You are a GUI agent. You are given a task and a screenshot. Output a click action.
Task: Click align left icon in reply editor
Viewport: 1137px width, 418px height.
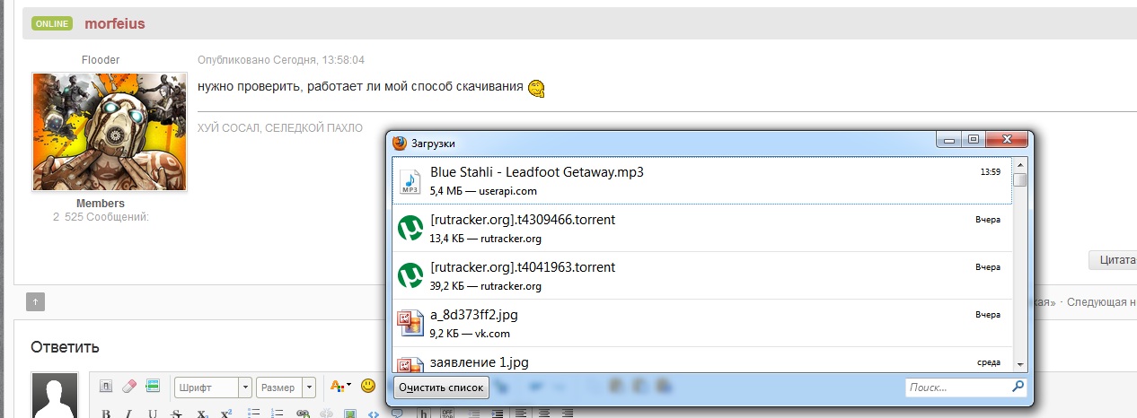[520, 414]
